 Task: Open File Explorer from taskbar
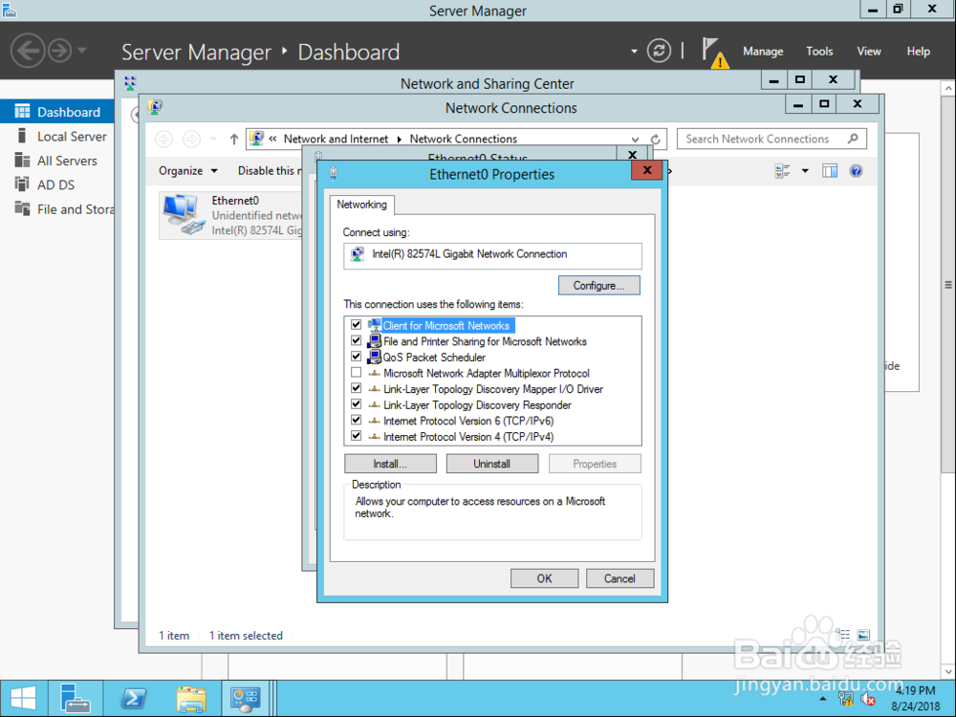click(191, 698)
